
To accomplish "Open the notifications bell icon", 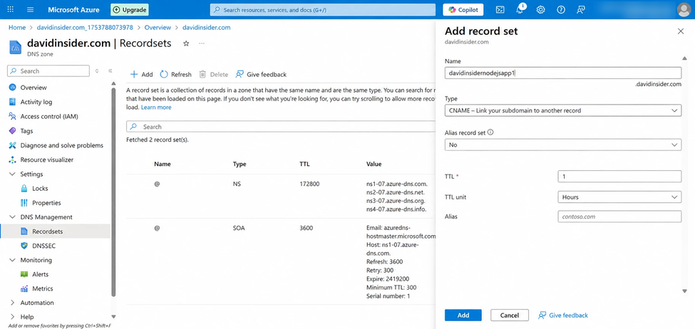I will (520, 9).
